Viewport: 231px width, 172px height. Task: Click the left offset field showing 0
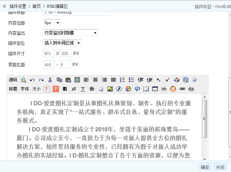click(65, 65)
